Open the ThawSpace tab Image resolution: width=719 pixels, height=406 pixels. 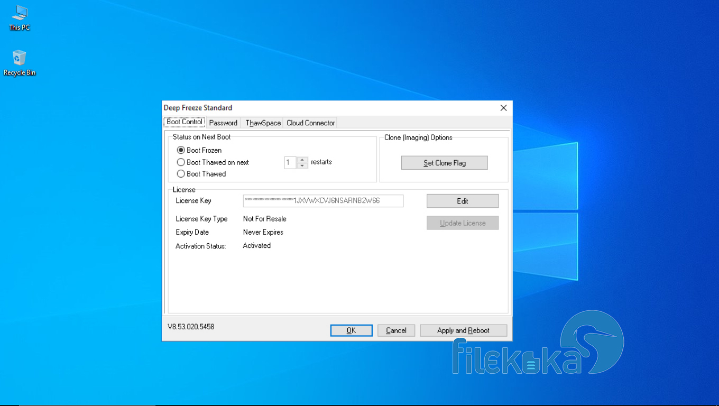(263, 123)
